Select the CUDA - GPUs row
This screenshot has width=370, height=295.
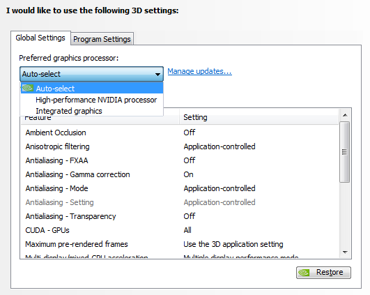pos(180,230)
